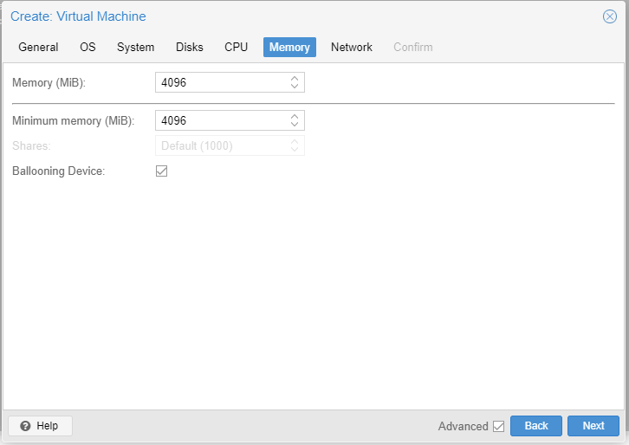The height and width of the screenshot is (445, 629).
Task: Click the Memory tab
Action: click(x=289, y=47)
